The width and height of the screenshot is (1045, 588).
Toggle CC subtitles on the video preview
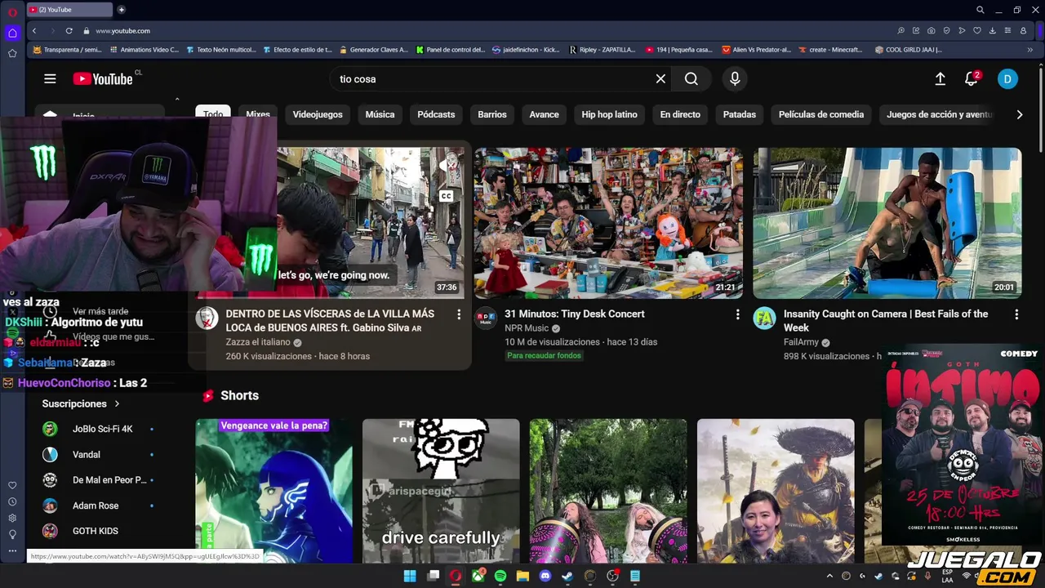tap(446, 196)
